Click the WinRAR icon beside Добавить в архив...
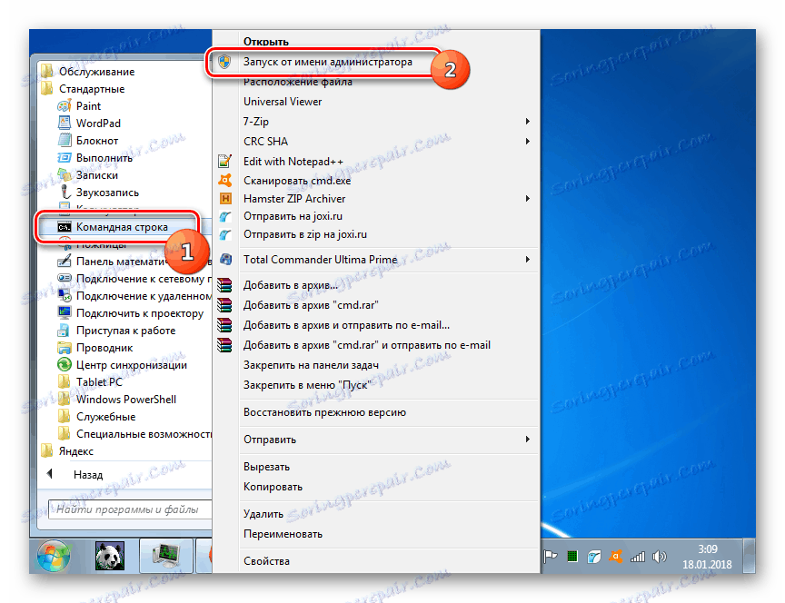This screenshot has height=603, width=785. click(x=224, y=285)
